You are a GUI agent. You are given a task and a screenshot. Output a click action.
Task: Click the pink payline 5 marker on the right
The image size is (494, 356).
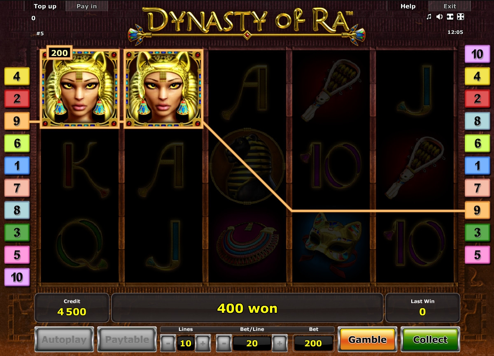477,255
